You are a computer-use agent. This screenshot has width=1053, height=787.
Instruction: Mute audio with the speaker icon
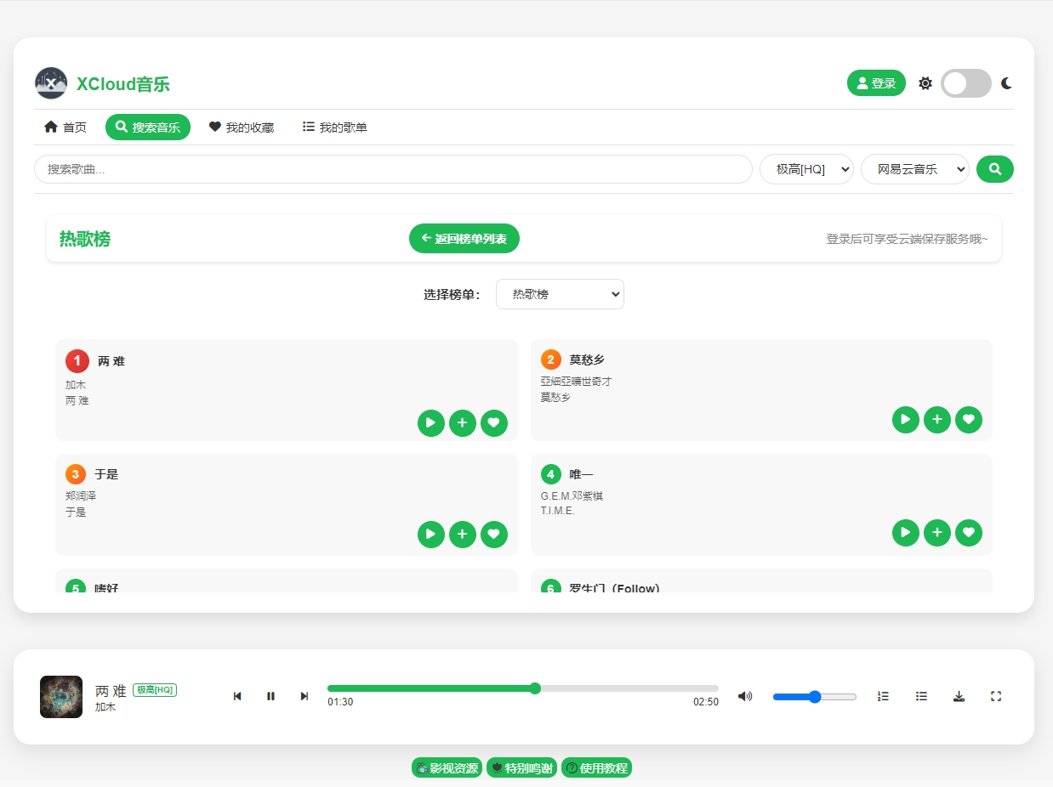pyautogui.click(x=745, y=697)
